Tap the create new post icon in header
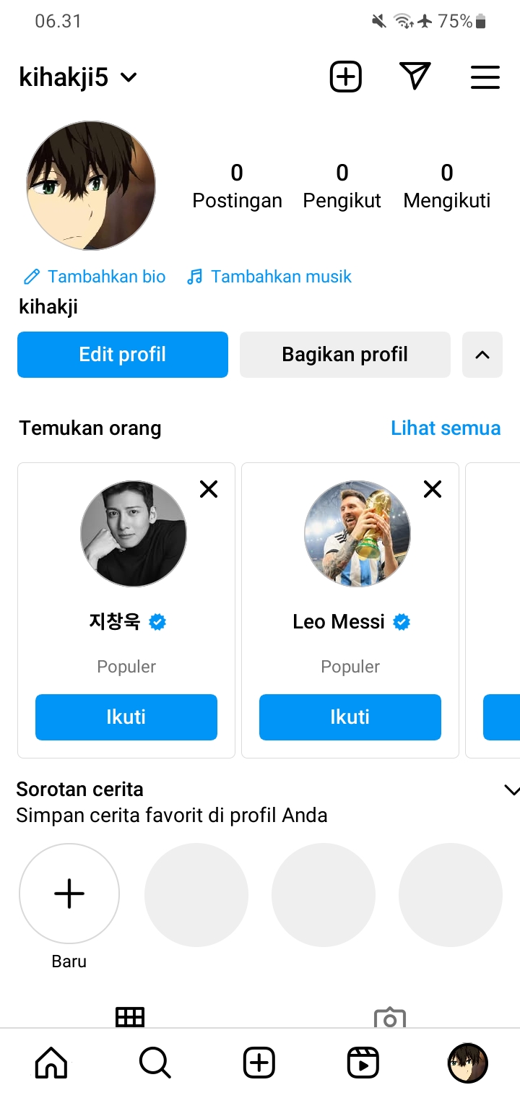The width and height of the screenshot is (520, 1098). click(x=345, y=77)
